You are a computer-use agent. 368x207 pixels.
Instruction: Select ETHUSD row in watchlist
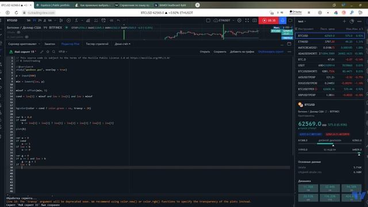(x=329, y=41)
